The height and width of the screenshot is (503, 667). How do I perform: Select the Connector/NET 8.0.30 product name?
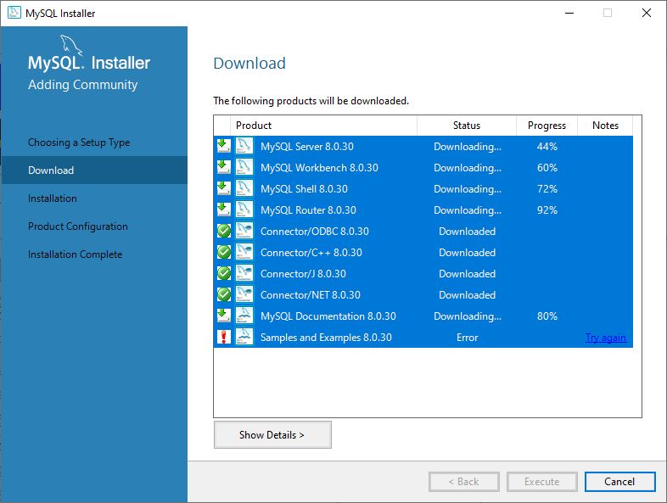point(311,295)
